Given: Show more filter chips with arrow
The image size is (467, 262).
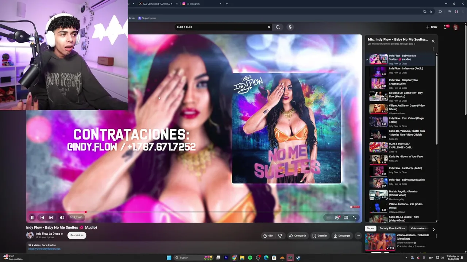Looking at the screenshot, I should tap(433, 229).
